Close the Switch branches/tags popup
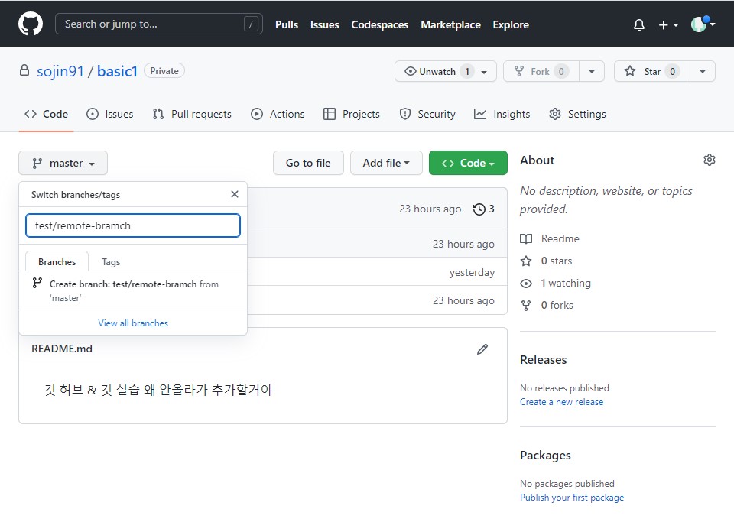Image resolution: width=734 pixels, height=522 pixels. click(235, 194)
